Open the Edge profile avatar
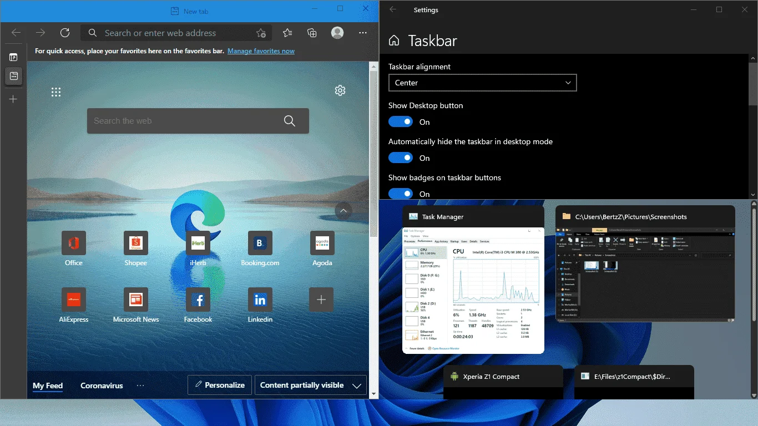758x426 pixels. click(337, 33)
